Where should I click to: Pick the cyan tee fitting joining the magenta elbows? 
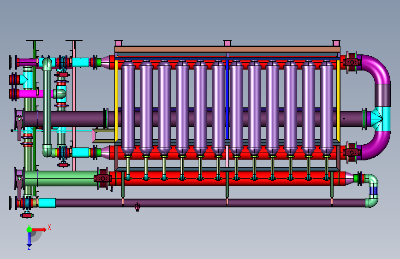pos(381,119)
